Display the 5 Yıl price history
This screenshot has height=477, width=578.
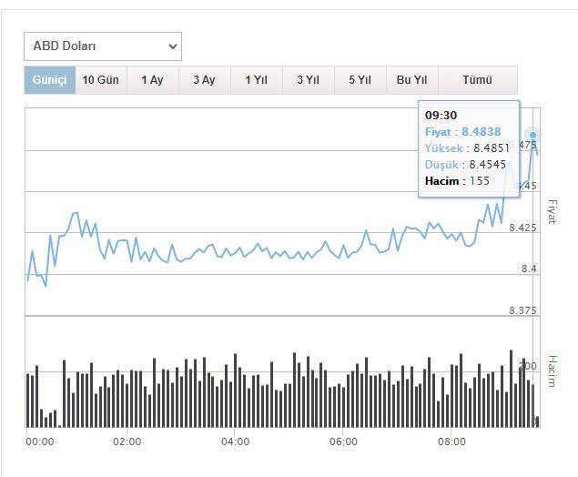coord(360,80)
